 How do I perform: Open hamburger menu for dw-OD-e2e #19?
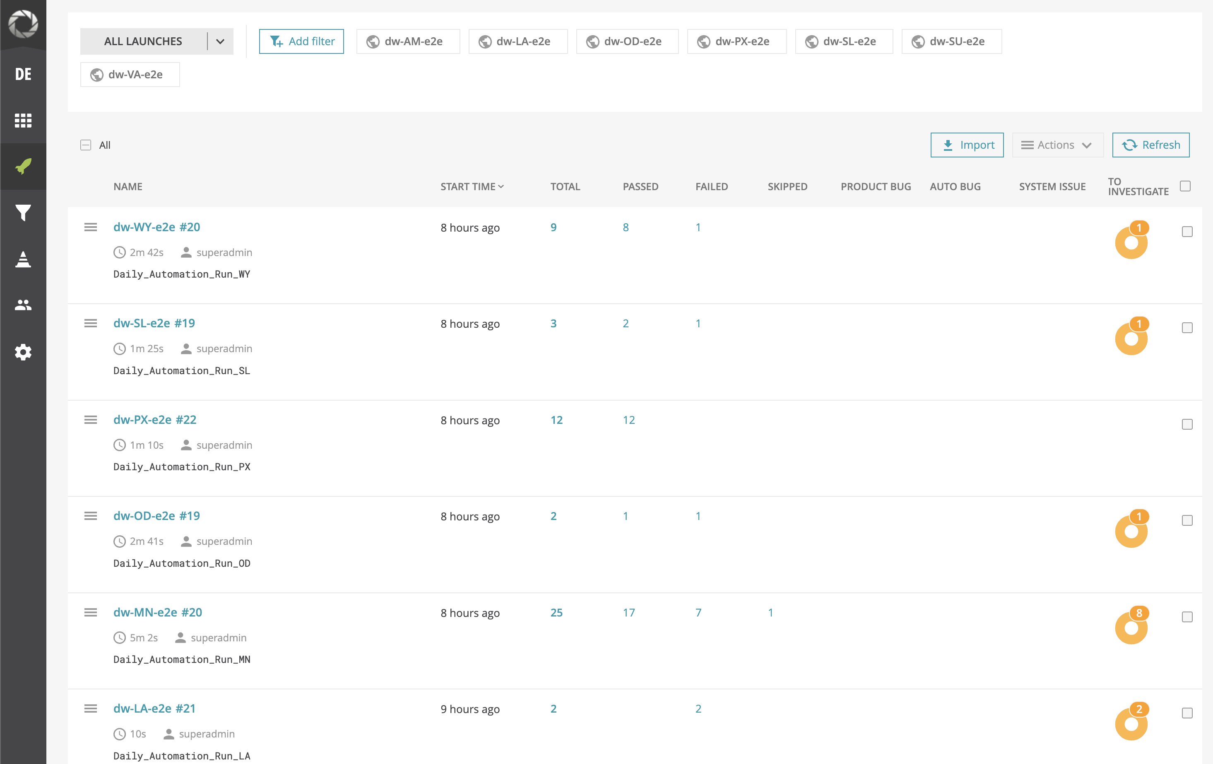tap(91, 515)
